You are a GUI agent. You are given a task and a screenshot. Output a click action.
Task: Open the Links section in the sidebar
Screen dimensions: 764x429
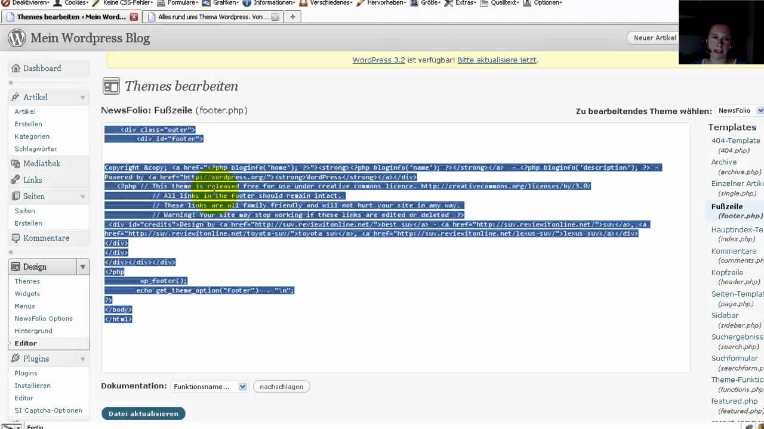click(x=32, y=180)
